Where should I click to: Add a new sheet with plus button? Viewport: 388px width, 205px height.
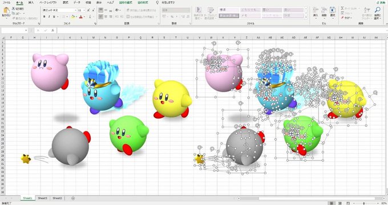[x=73, y=198]
